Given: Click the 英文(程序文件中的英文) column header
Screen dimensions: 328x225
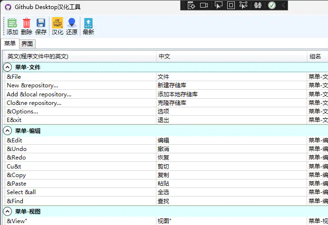Looking at the screenshot, I should pyautogui.click(x=80, y=56).
